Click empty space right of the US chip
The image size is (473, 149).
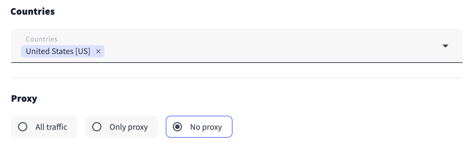(x=245, y=52)
